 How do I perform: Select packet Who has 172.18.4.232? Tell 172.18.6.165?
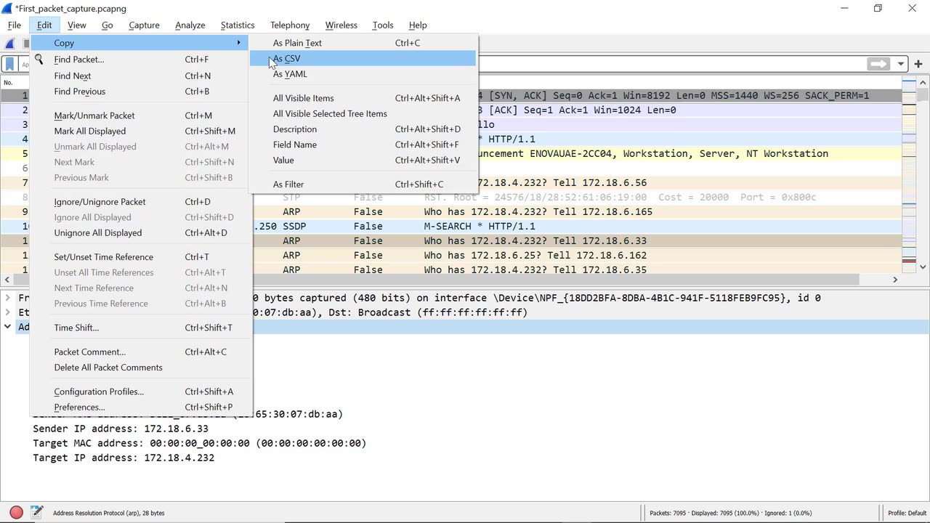[x=538, y=211]
